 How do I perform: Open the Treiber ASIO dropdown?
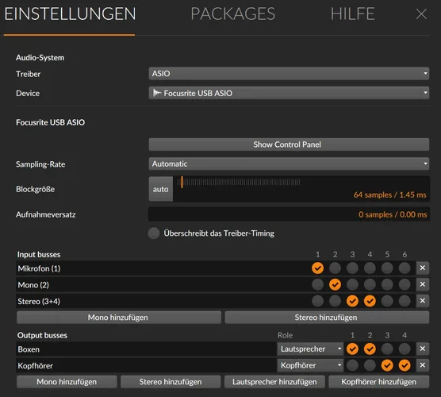point(289,74)
